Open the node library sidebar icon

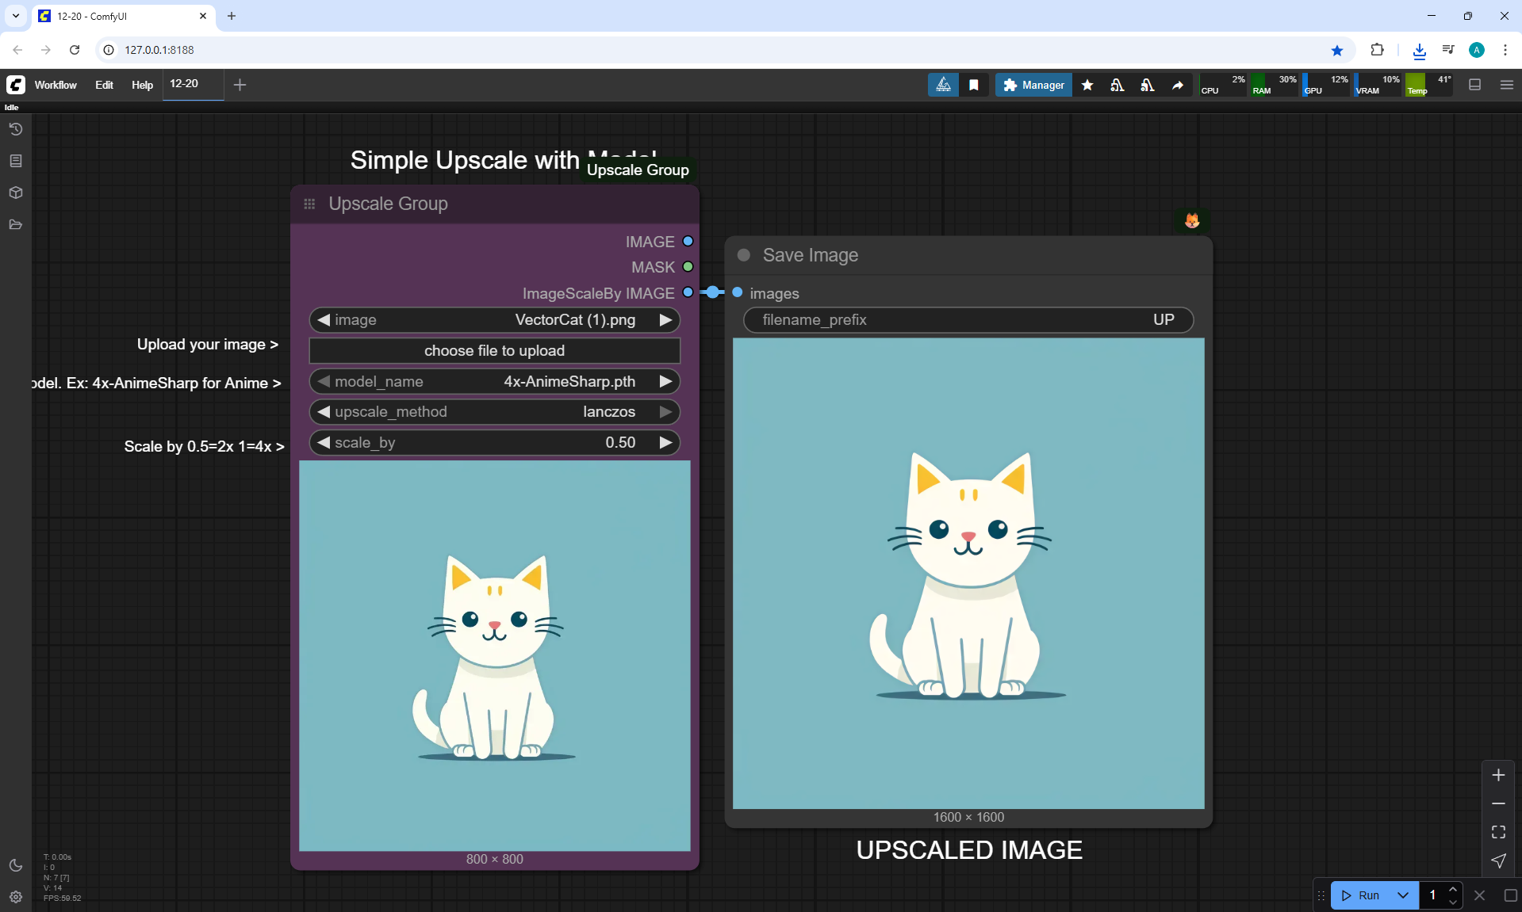(16, 161)
